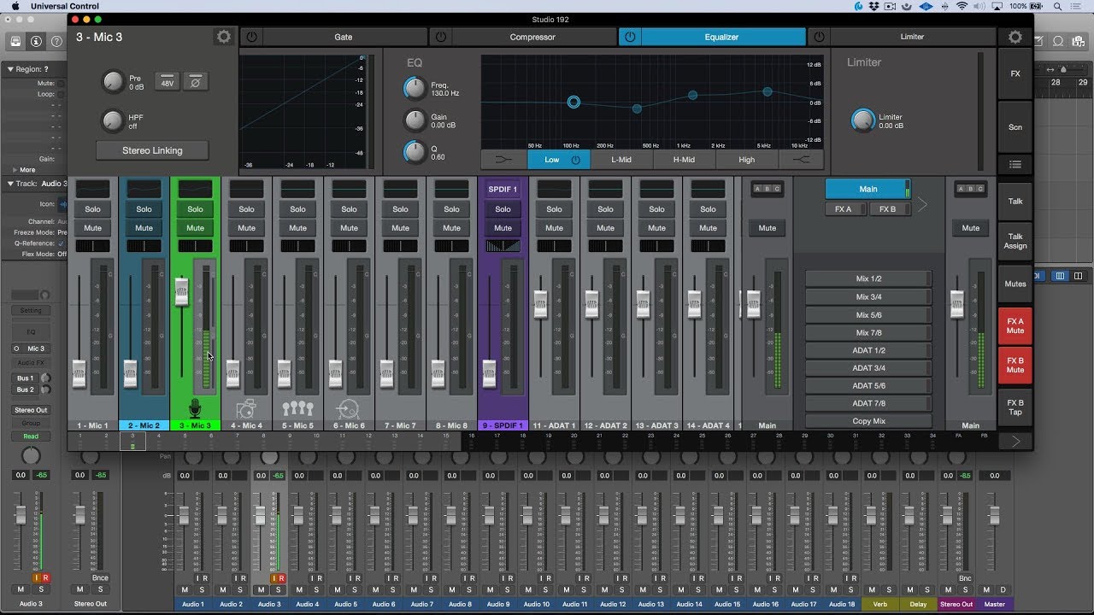The width and height of the screenshot is (1094, 615).
Task: Select the L-Mid EQ band
Action: 621,160
